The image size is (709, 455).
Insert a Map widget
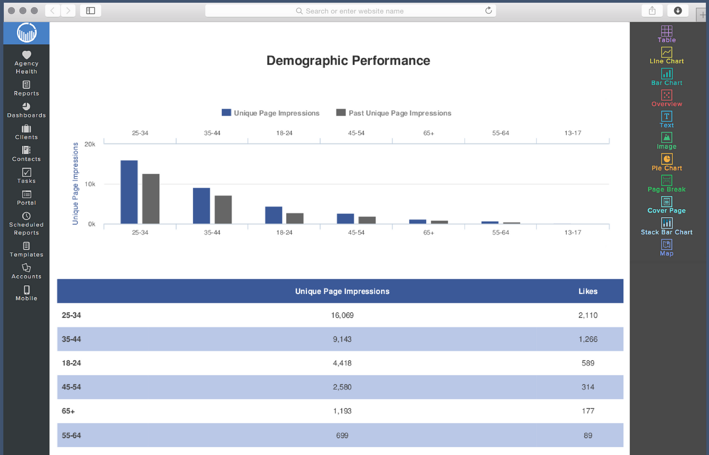[666, 248]
